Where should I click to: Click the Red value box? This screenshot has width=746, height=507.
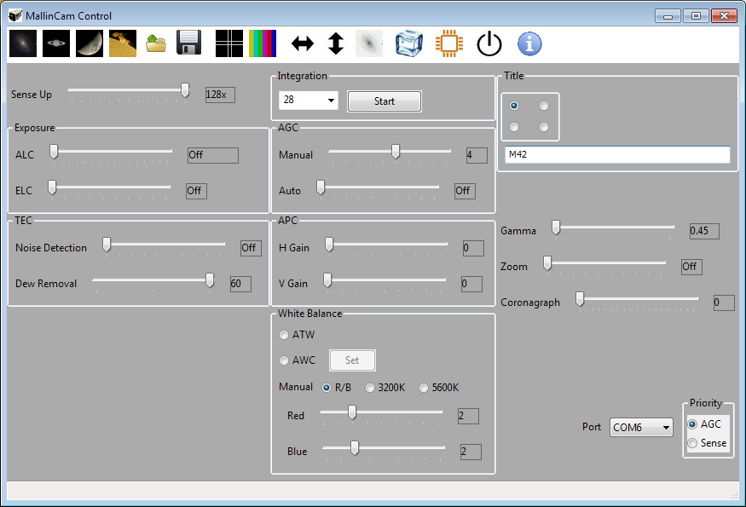click(468, 416)
